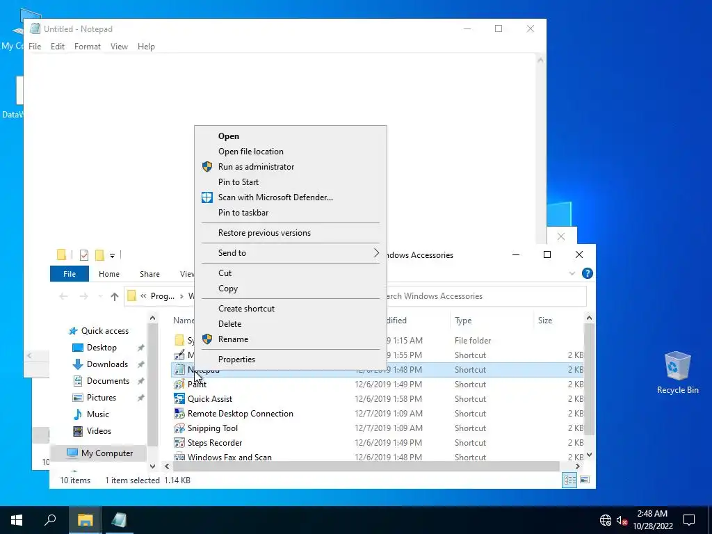Select My Computer in navigation pane
This screenshot has height=534, width=712.
tap(107, 453)
